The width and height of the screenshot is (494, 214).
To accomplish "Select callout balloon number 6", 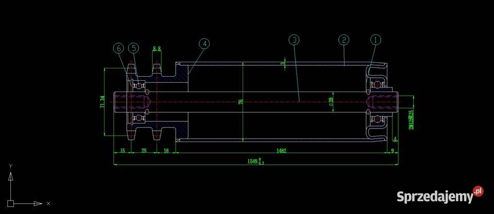I will click(118, 48).
